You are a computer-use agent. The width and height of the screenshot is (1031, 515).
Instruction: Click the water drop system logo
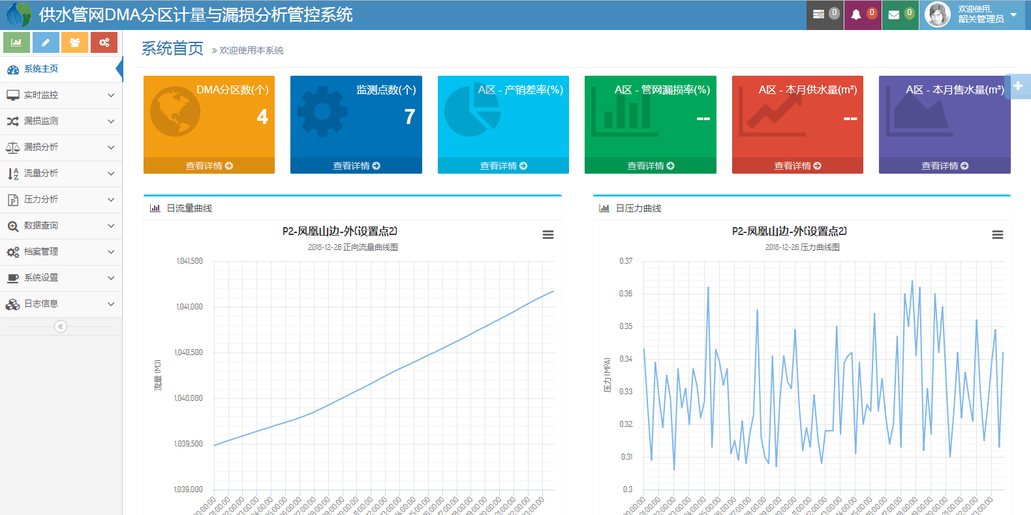coord(19,14)
